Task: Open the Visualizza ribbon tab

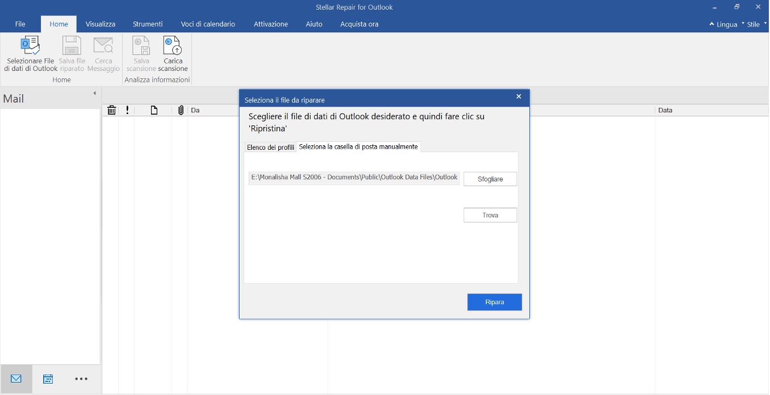Action: [101, 24]
